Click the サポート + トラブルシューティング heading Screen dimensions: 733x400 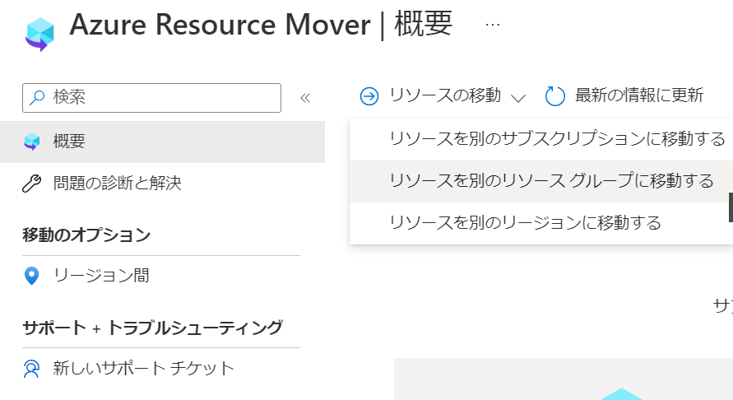click(x=153, y=328)
